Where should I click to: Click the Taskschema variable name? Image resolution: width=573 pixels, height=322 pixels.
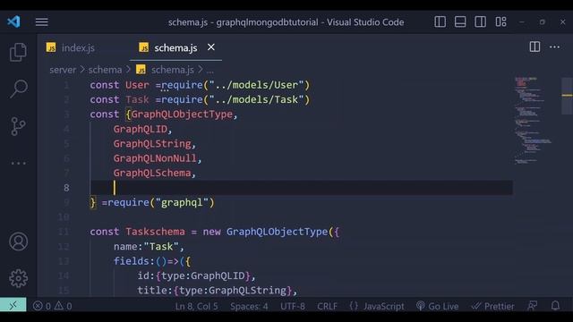[155, 232]
